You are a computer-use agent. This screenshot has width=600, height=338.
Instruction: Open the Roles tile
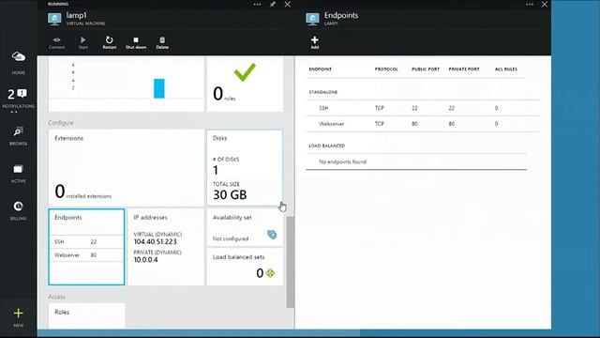(x=86, y=315)
